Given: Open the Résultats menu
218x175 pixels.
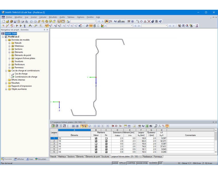Looking at the screenshot, I should [x=53, y=17].
